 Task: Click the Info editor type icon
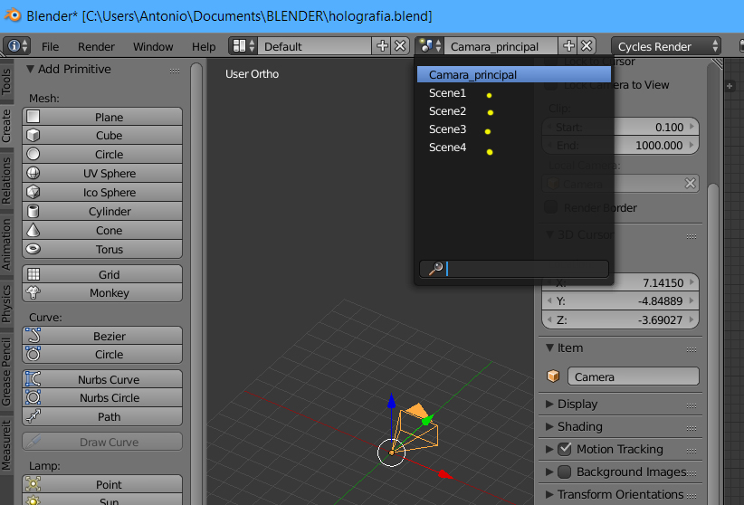click(17, 46)
